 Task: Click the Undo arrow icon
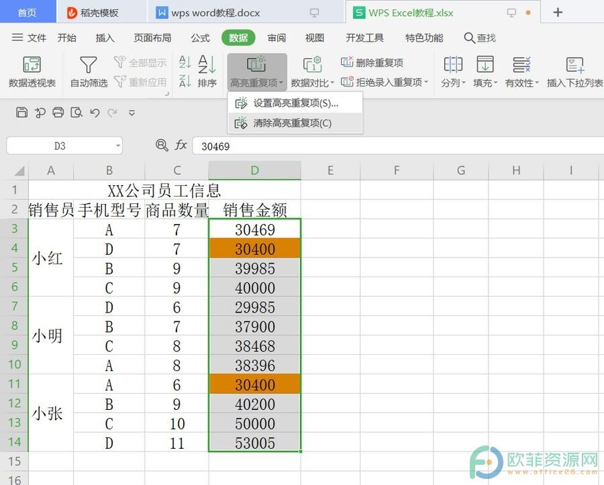coord(95,113)
